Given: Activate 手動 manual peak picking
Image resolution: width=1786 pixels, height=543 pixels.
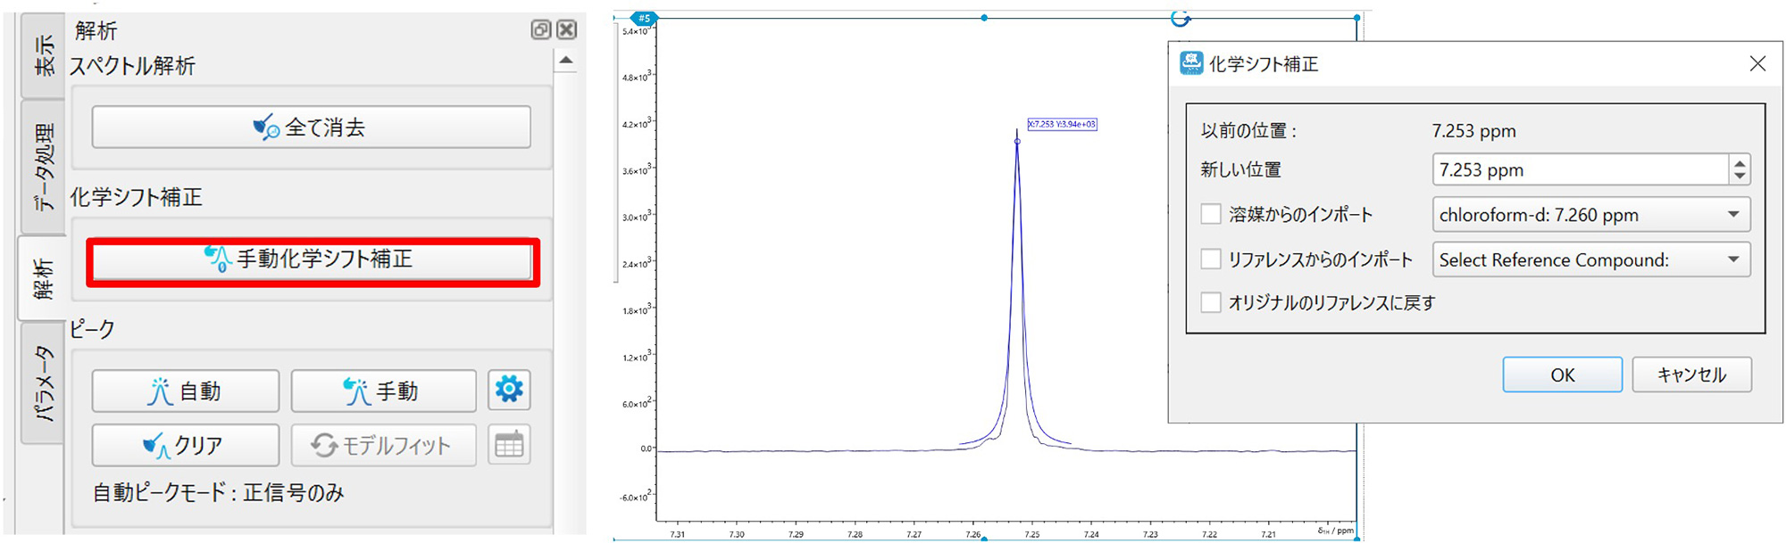Looking at the screenshot, I should [x=383, y=391].
